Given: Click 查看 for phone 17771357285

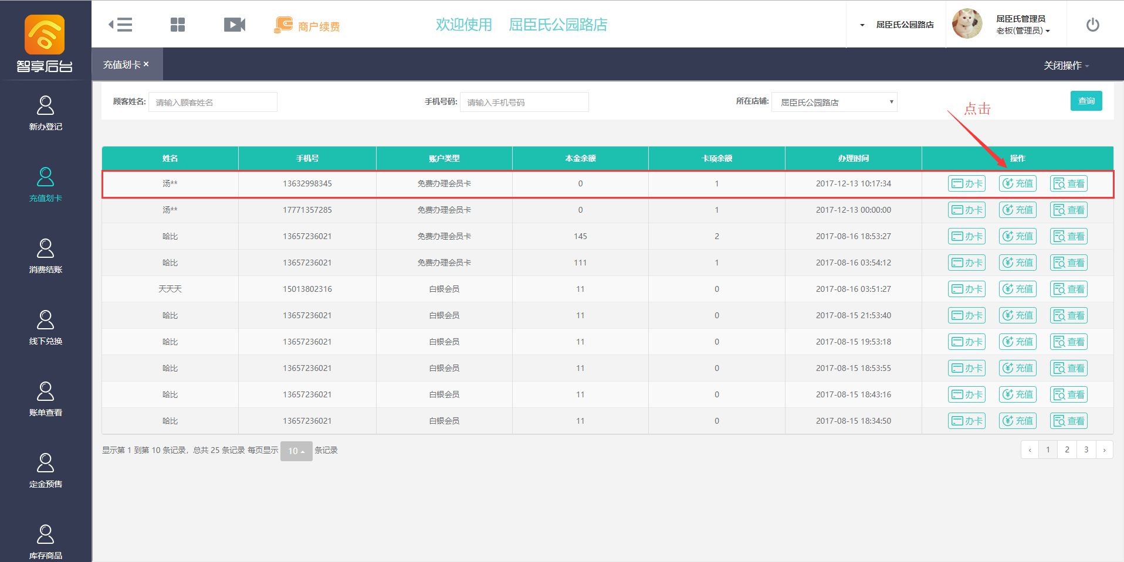Looking at the screenshot, I should 1069,210.
